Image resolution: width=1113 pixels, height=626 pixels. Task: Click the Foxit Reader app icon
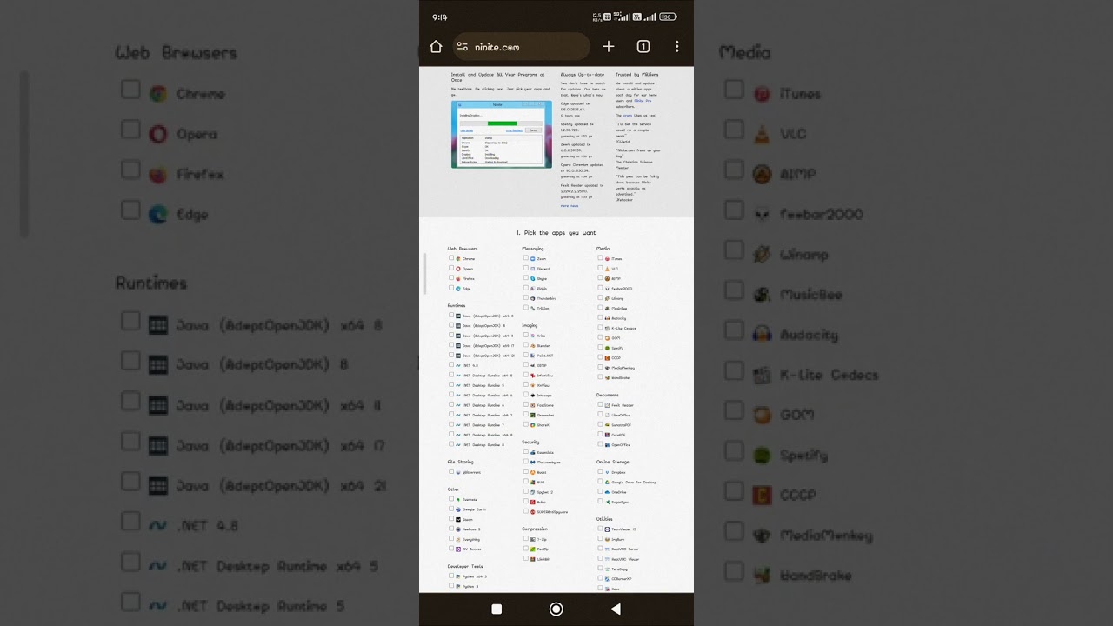click(608, 405)
